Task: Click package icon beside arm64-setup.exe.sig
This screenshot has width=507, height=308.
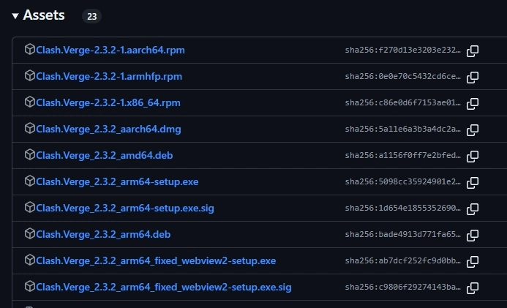Action: (x=30, y=207)
